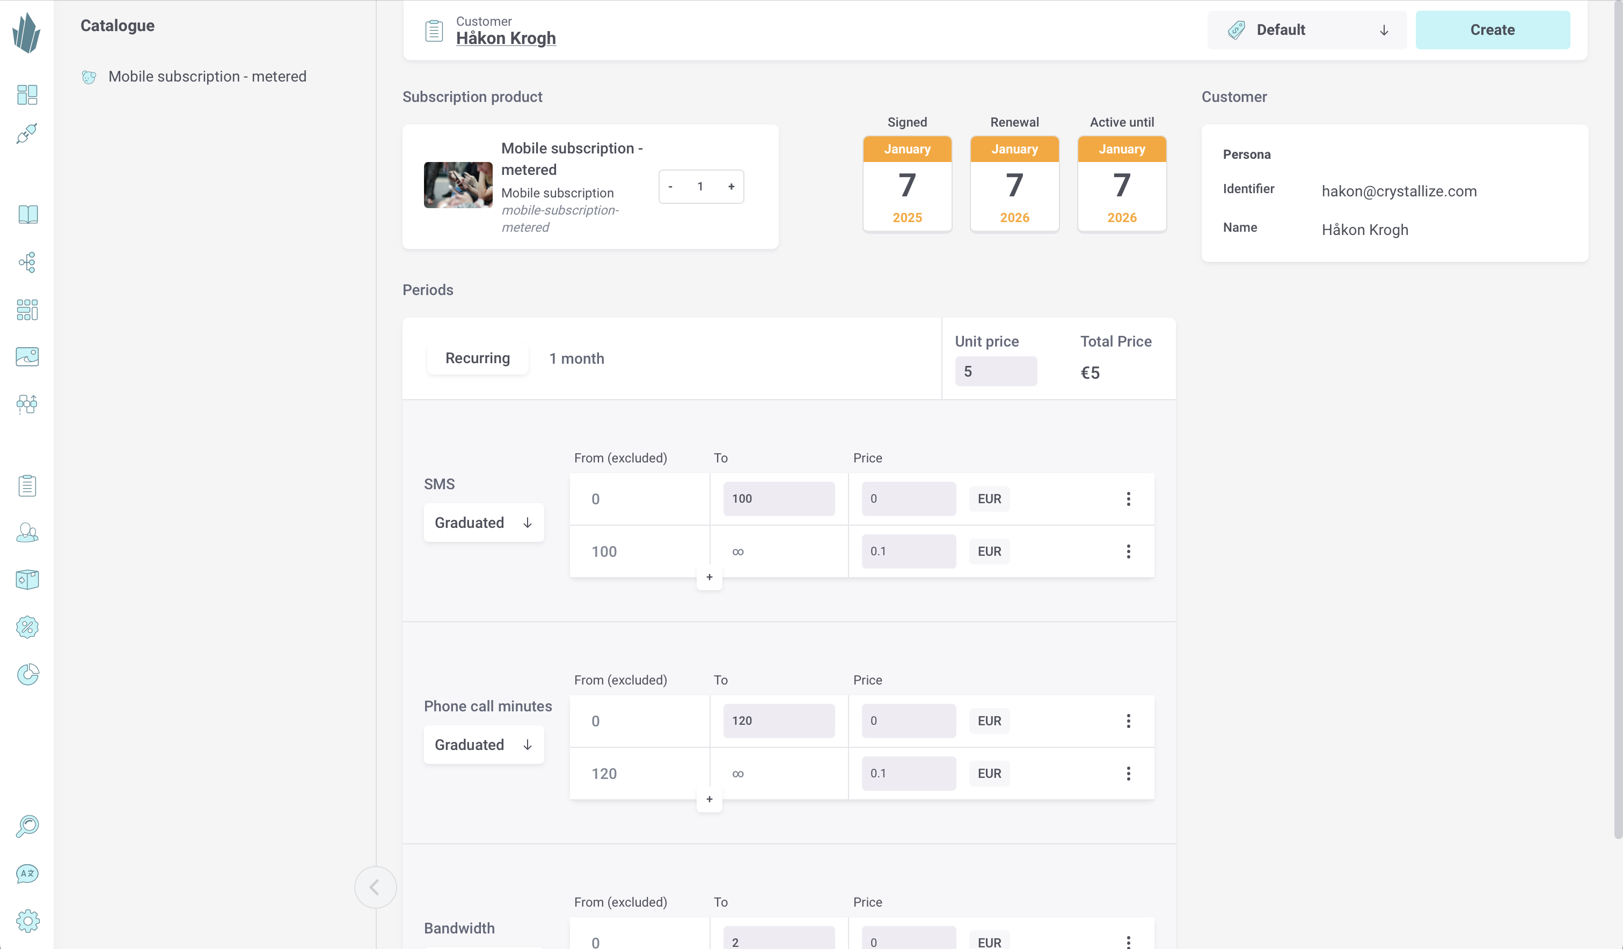The image size is (1623, 949).
Task: Click the Active until date calendar card
Action: 1121,183
